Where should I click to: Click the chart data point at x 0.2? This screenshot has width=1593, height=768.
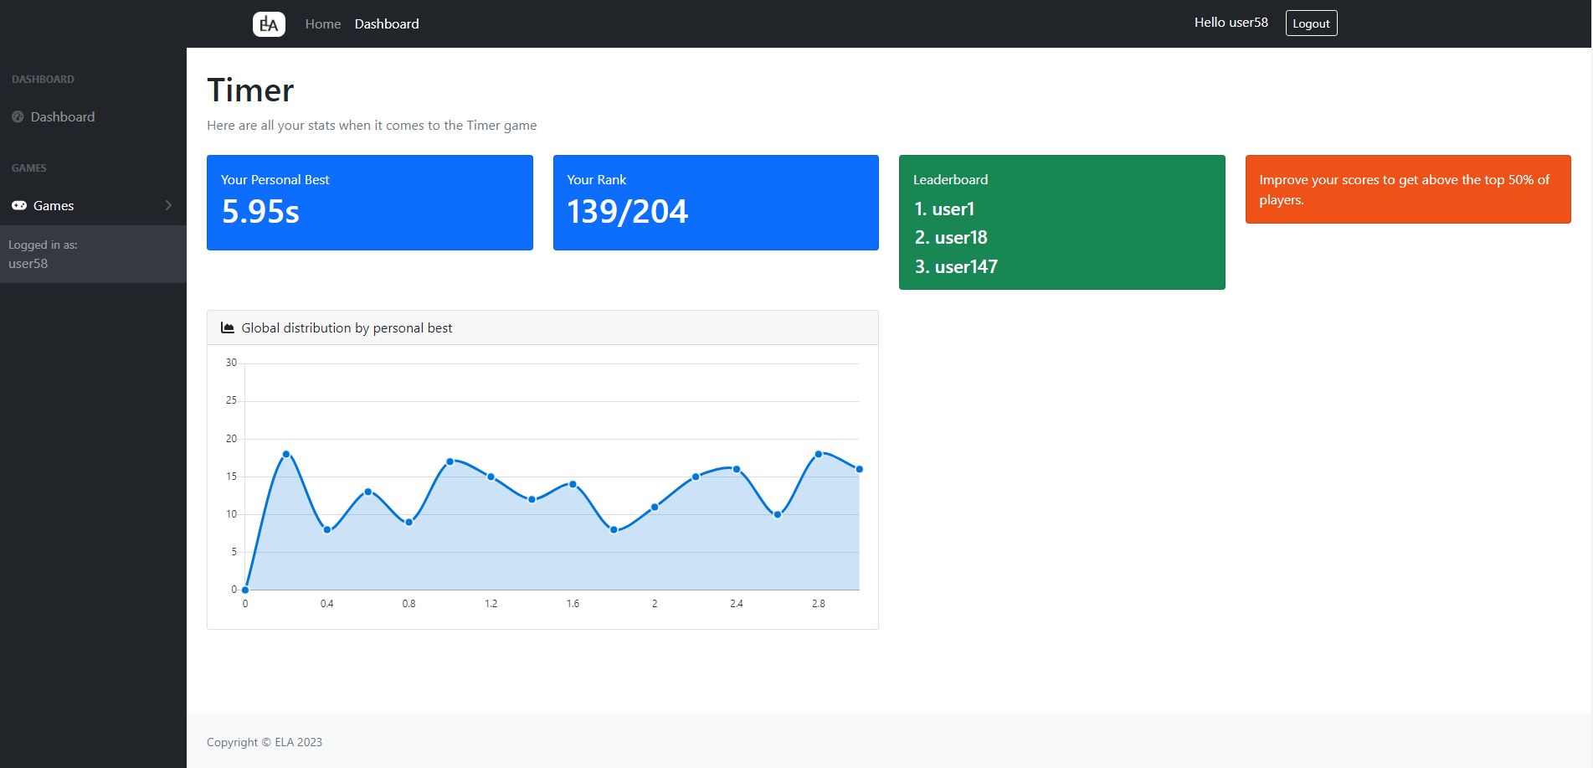click(286, 454)
